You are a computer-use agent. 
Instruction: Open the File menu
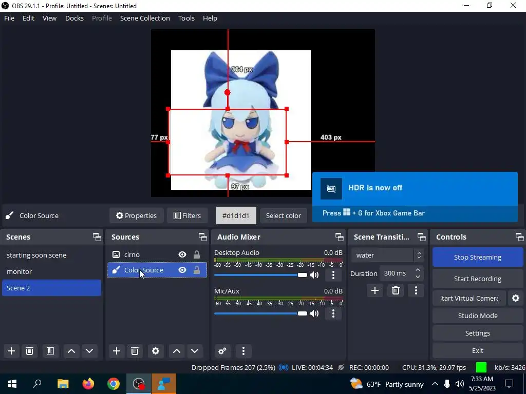(9, 18)
